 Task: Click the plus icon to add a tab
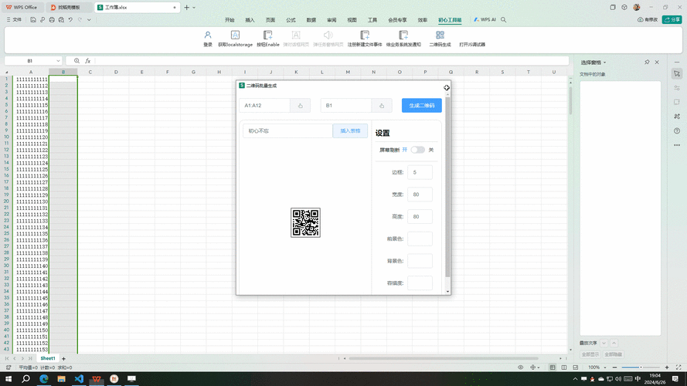187,8
